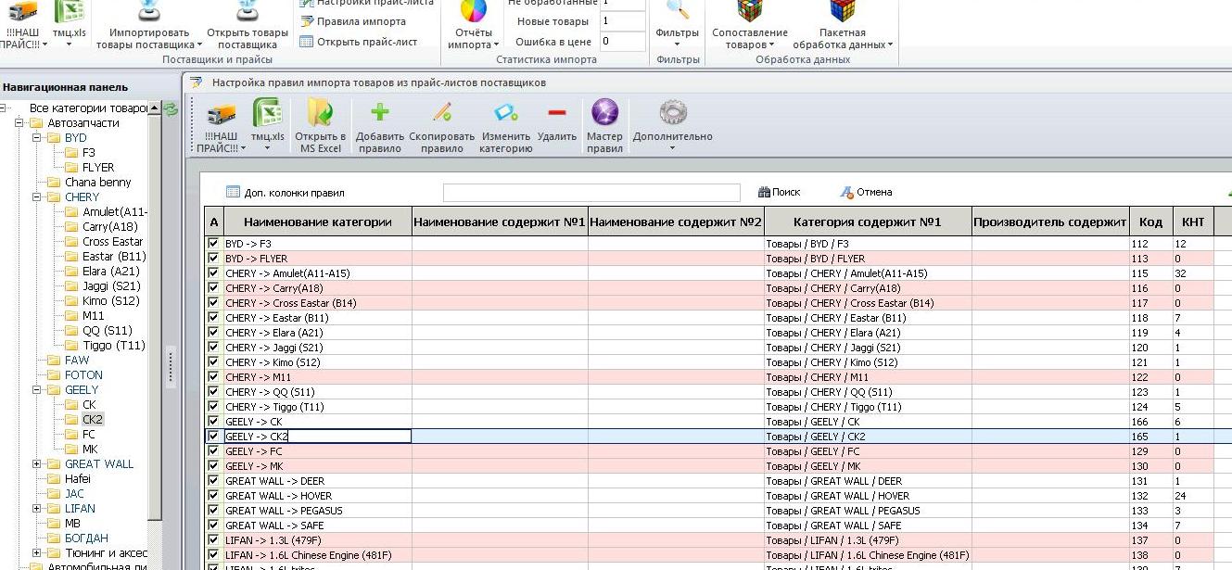Open Правила импорта in the ribbon
Screen dimensions: 1232x570
(352, 21)
